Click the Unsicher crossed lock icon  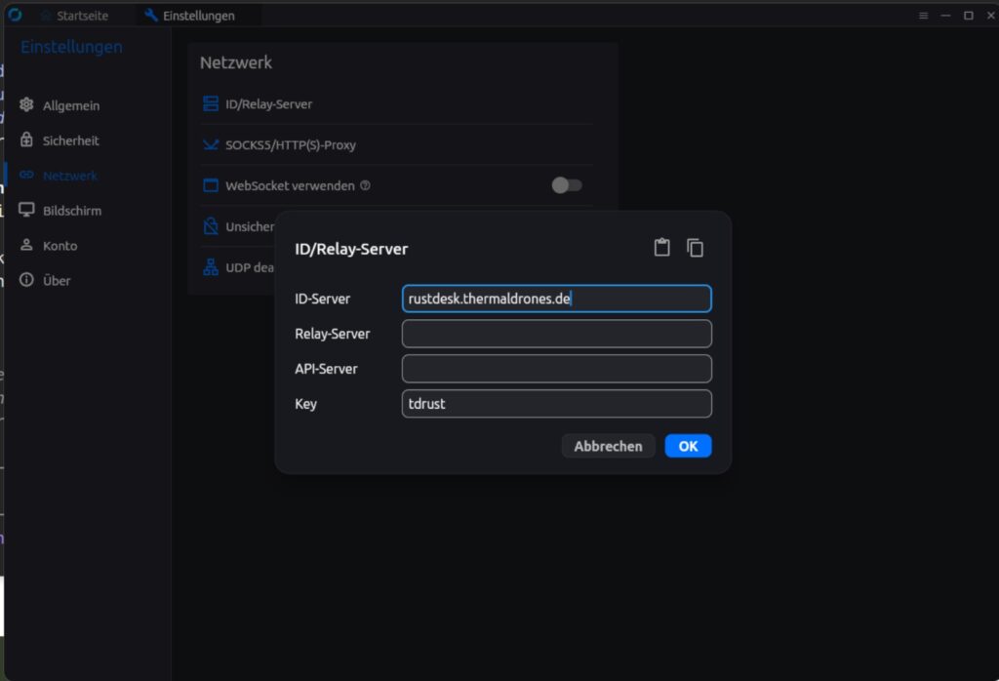click(x=211, y=226)
